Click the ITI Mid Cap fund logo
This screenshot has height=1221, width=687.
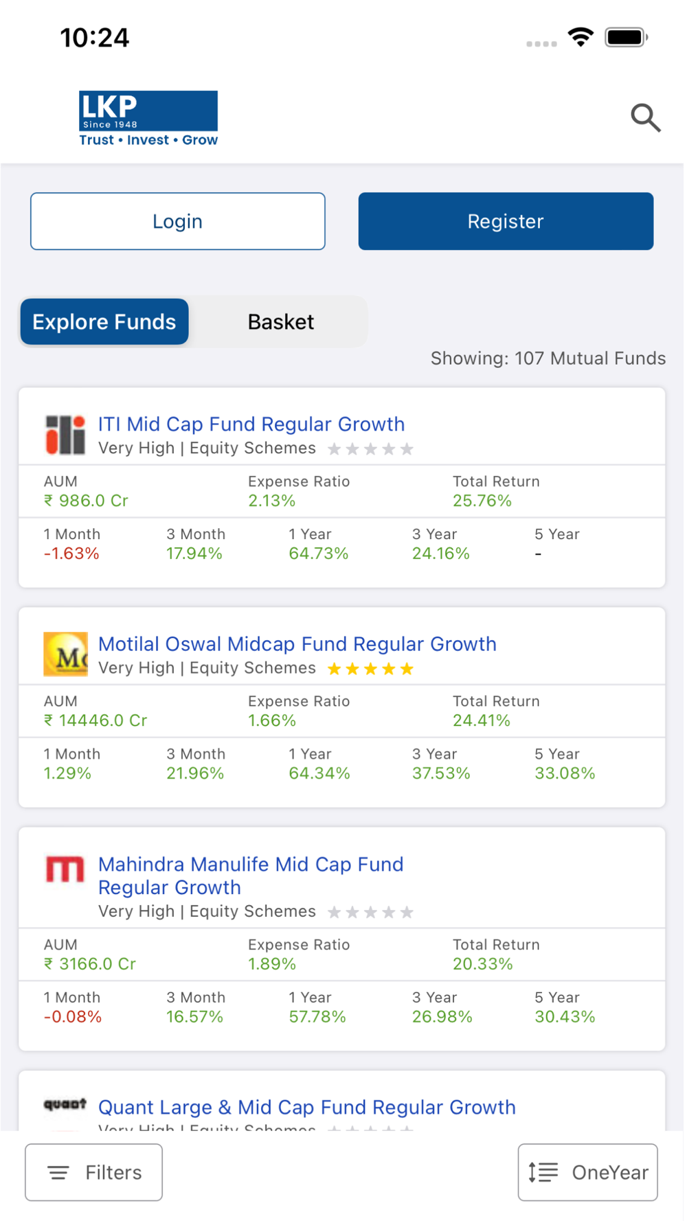[x=65, y=435]
